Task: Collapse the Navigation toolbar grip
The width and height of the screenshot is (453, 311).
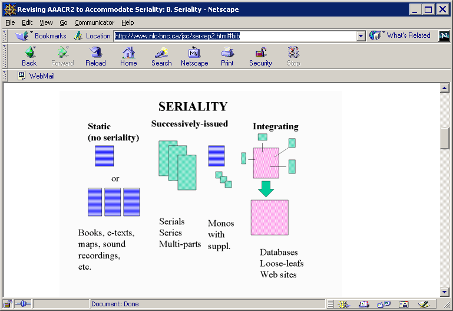Action: click(5, 56)
